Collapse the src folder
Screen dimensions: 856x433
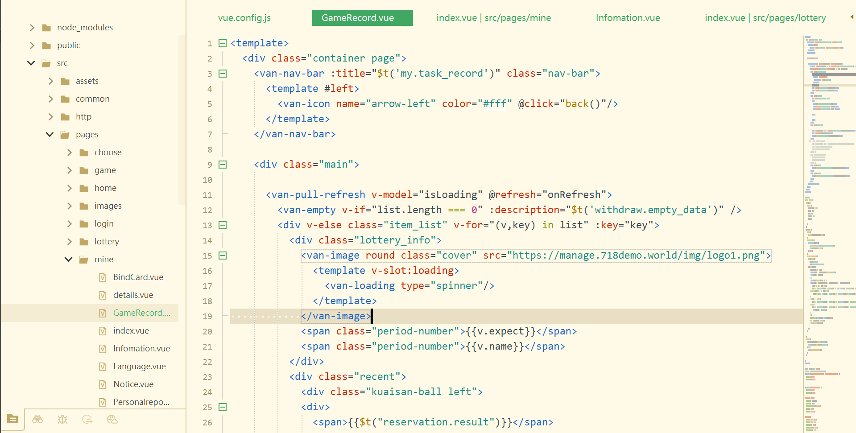31,63
